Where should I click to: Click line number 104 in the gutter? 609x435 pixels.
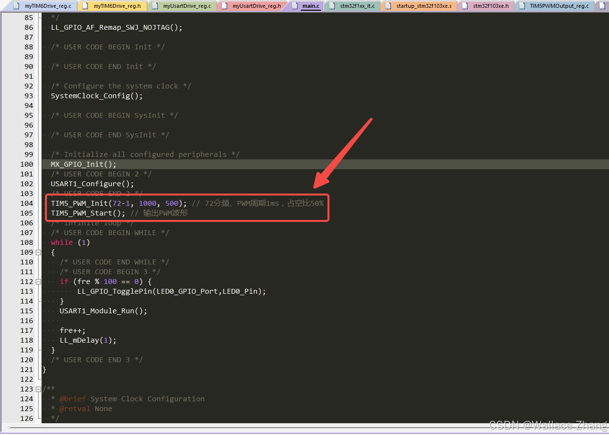27,203
